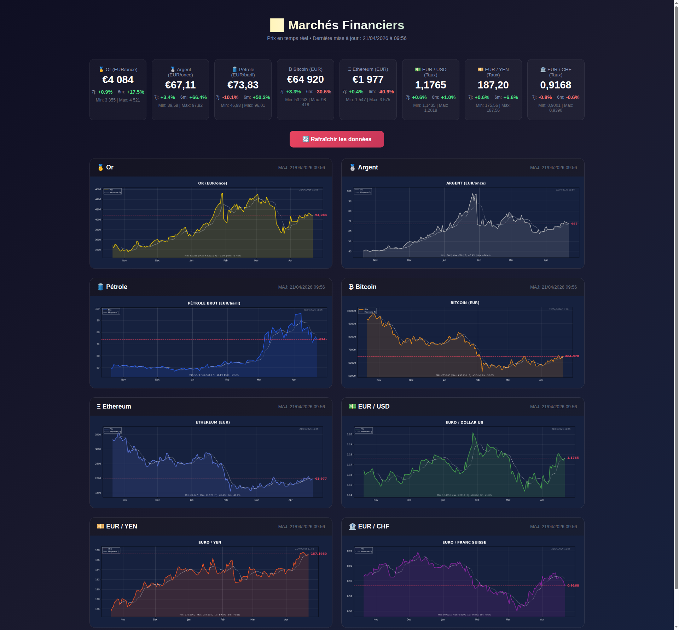Image resolution: width=679 pixels, height=630 pixels.
Task: Open the Or gold chart image
Action: click(211, 222)
